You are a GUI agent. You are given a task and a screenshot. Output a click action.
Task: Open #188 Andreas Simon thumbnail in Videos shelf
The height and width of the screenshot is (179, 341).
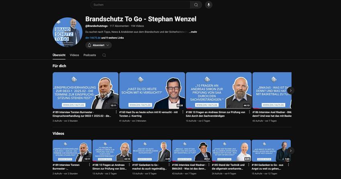112,151
